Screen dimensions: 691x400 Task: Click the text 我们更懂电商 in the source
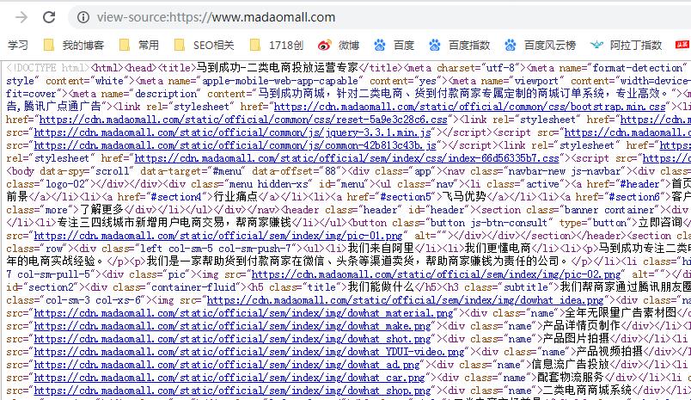tap(498, 249)
